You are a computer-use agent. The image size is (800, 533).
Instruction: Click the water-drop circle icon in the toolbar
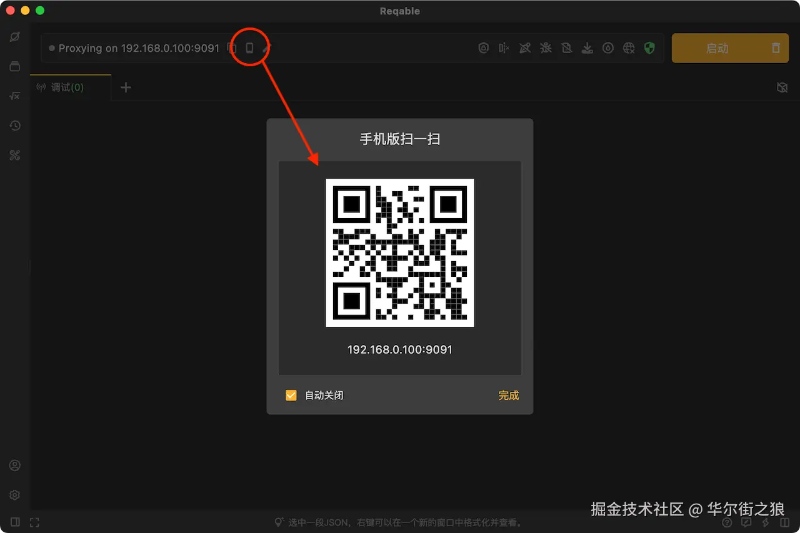point(608,48)
